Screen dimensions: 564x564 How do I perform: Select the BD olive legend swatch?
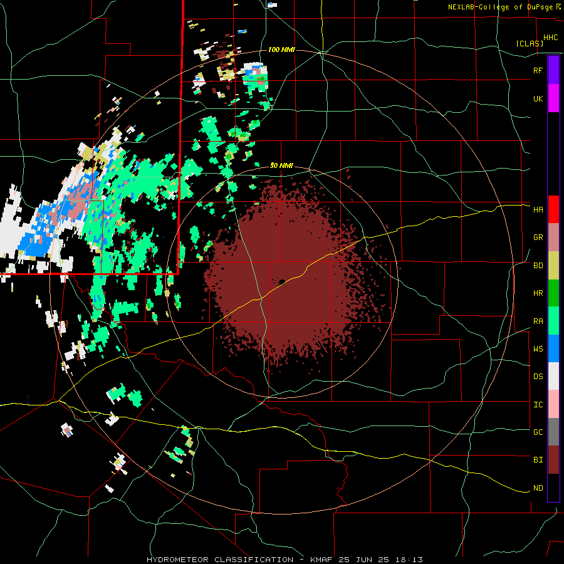point(553,265)
